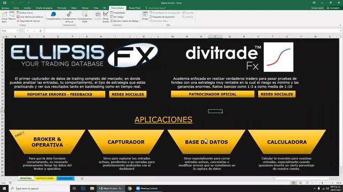Open the BASE DE DATOS application

click(x=206, y=142)
